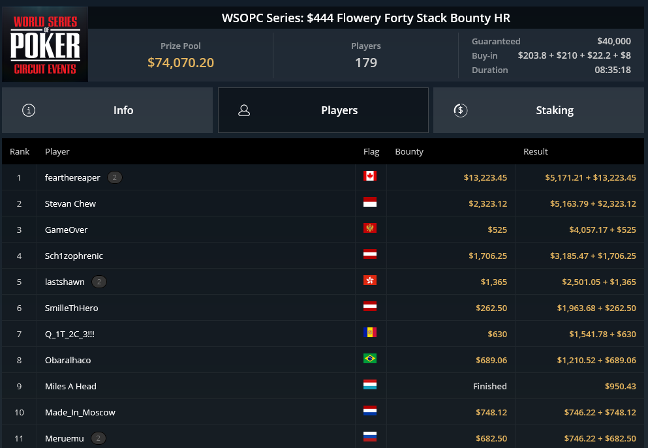Image resolution: width=648 pixels, height=448 pixels.
Task: Switch to the Staking tab
Action: click(538, 110)
